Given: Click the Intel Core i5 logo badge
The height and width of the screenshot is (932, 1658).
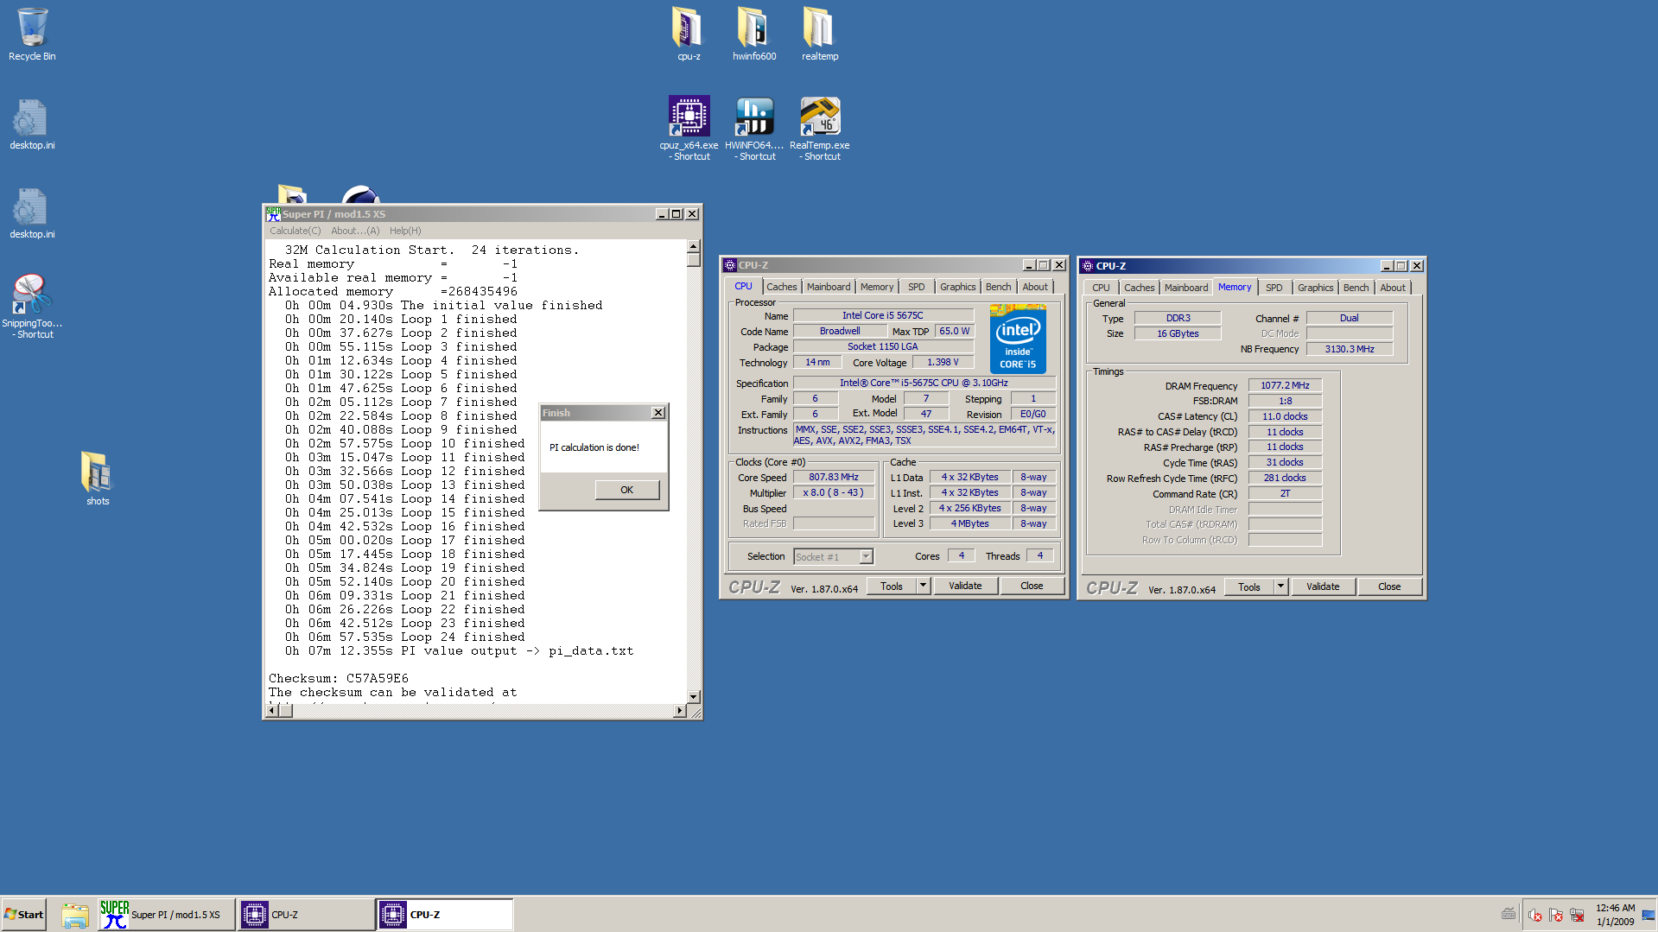Looking at the screenshot, I should pyautogui.click(x=1019, y=339).
